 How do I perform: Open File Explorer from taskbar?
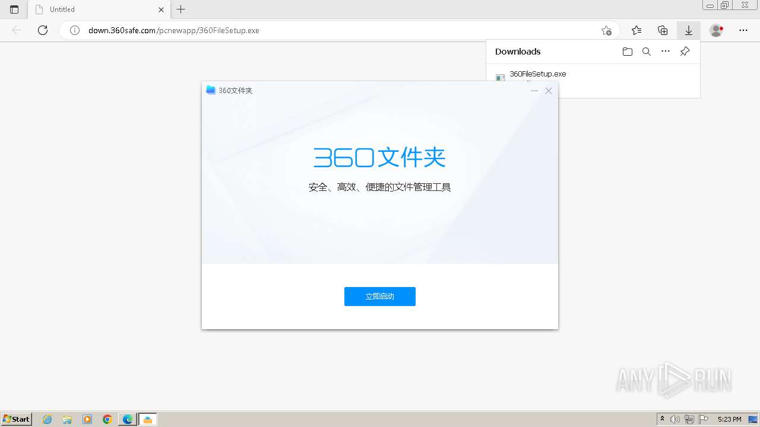[67, 419]
